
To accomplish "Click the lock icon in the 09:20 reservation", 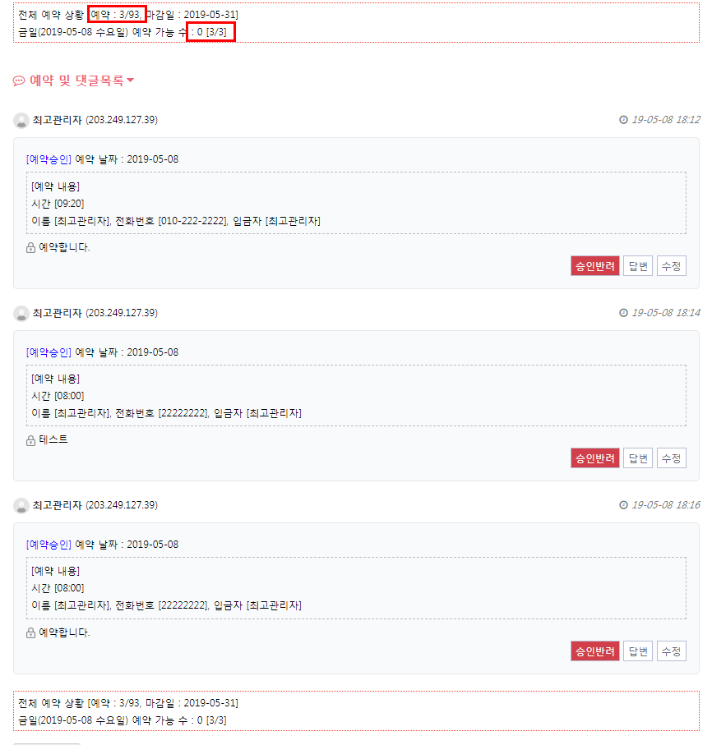I will pyautogui.click(x=31, y=247).
